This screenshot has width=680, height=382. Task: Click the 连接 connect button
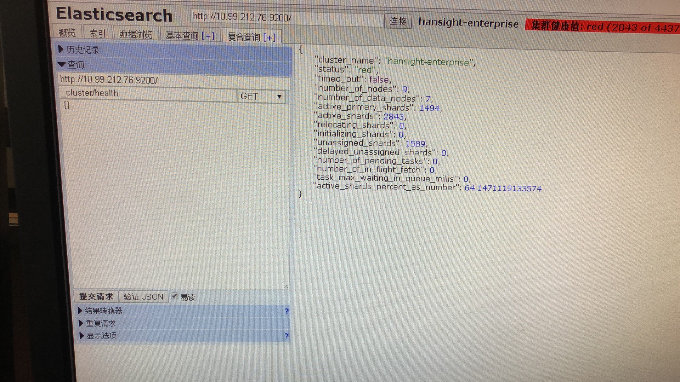coord(398,21)
